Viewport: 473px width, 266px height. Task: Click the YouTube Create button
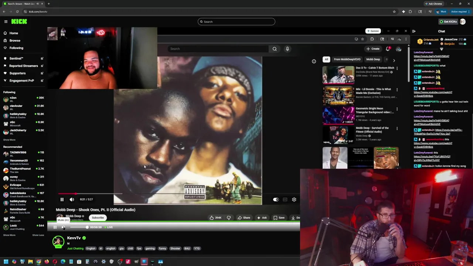[x=373, y=49]
